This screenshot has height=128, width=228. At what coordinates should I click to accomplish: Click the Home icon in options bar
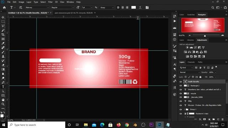pos(4,7)
